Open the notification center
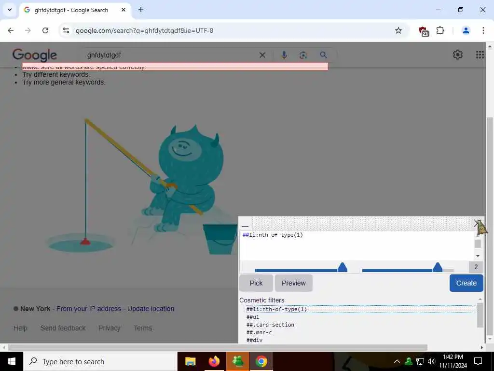 pos(478,361)
